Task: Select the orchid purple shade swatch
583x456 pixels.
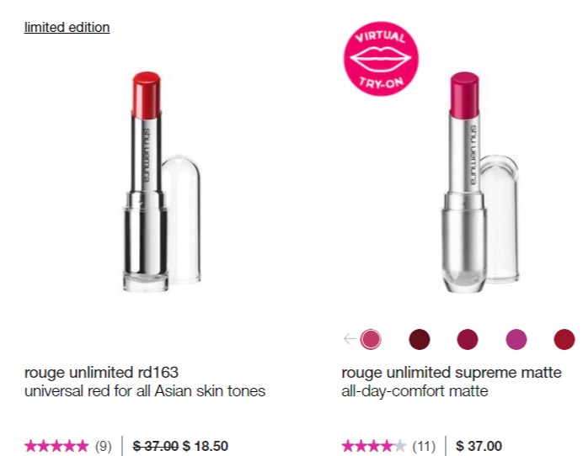Action: pyautogui.click(x=516, y=339)
